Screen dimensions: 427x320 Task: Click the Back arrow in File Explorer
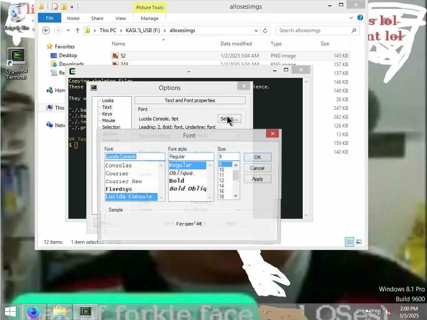click(46, 30)
